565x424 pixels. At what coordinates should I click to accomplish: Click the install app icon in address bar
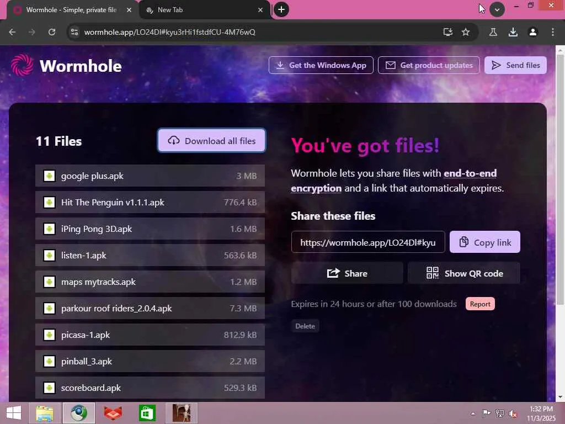[448, 32]
